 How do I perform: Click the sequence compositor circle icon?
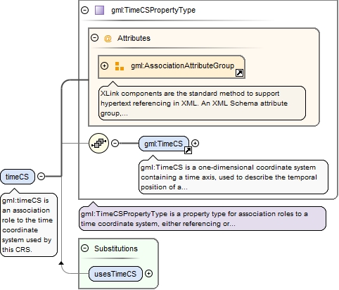(x=98, y=143)
